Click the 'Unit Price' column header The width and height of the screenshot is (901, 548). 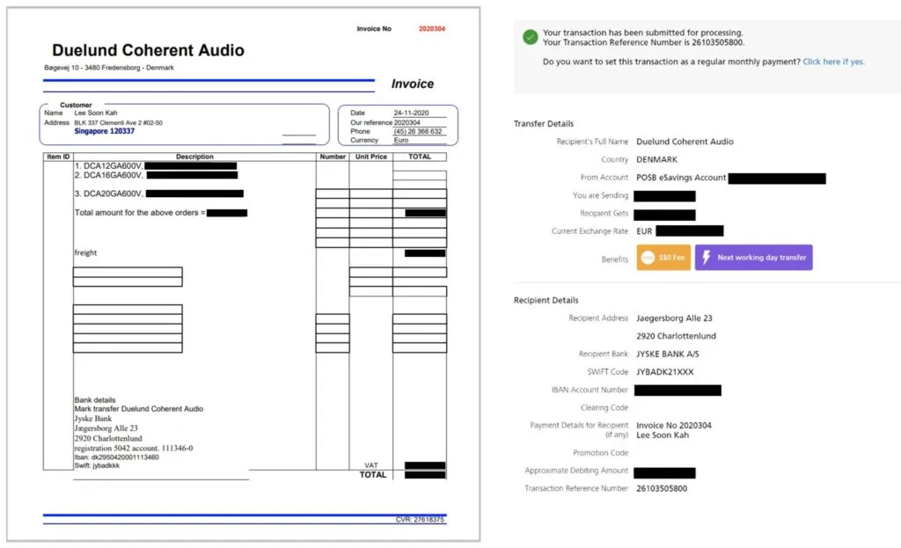tap(371, 157)
